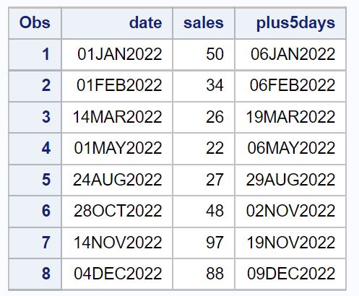Select the 28OCT2022 date cell
Viewport: 359px width, 296px height.
coord(117,212)
